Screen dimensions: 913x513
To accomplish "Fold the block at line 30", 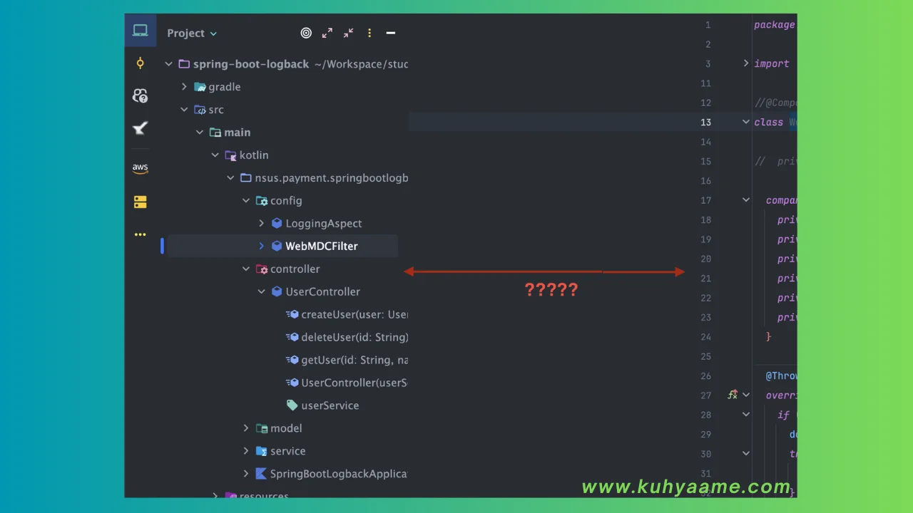I will point(746,453).
